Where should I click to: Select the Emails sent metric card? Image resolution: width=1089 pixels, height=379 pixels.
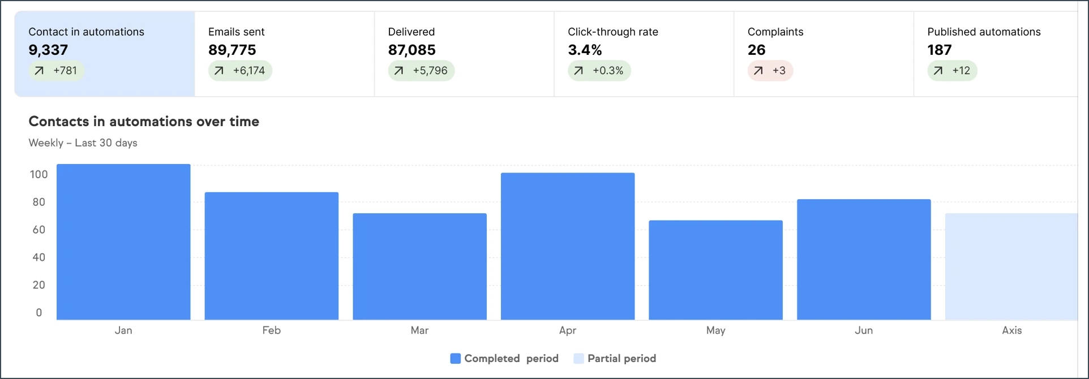point(285,54)
